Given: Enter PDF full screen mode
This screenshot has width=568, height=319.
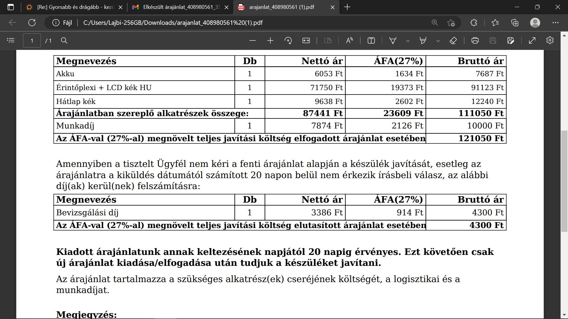Looking at the screenshot, I should (x=532, y=40).
